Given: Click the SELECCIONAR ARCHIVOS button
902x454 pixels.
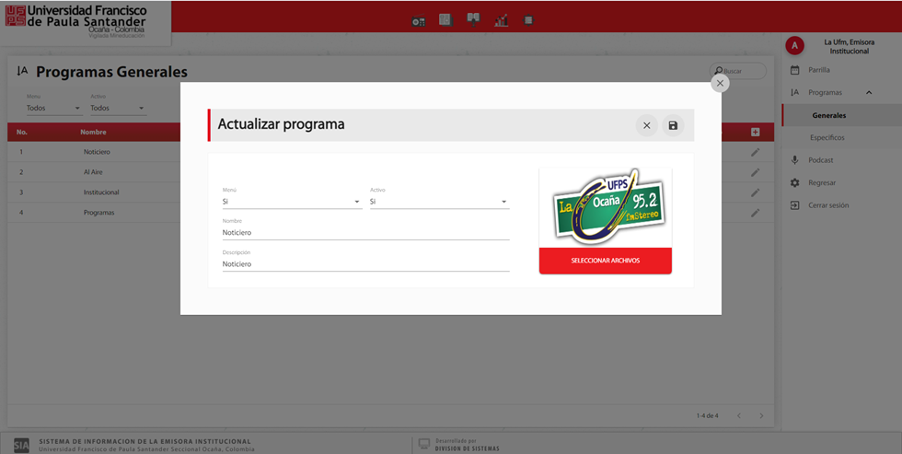Looking at the screenshot, I should click(x=605, y=261).
